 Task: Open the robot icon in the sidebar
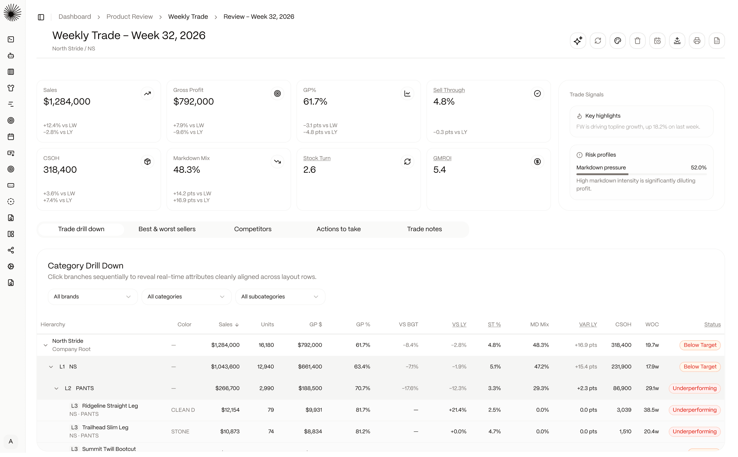coord(11,56)
